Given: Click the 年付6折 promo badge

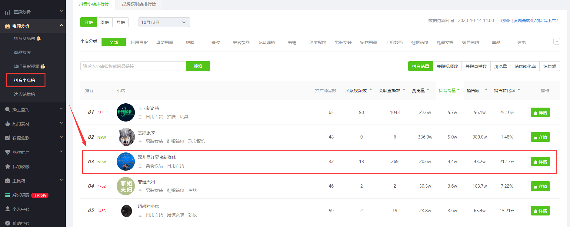Looking at the screenshot, I should [40, 195].
